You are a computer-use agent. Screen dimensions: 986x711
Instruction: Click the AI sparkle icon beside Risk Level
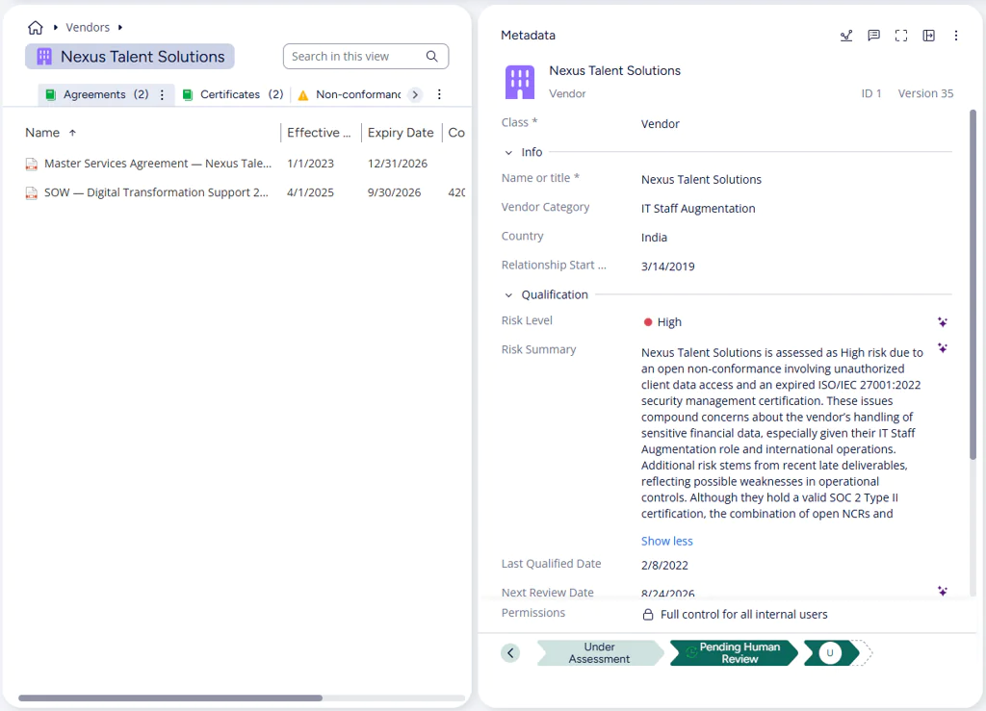[x=942, y=322]
